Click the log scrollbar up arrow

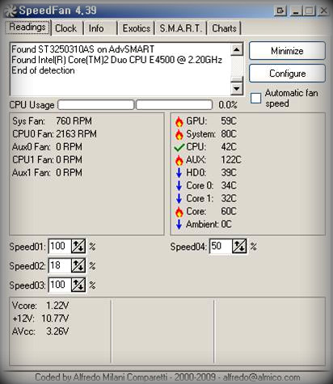point(237,49)
